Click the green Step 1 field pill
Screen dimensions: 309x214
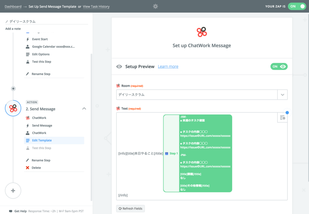coord(198,153)
